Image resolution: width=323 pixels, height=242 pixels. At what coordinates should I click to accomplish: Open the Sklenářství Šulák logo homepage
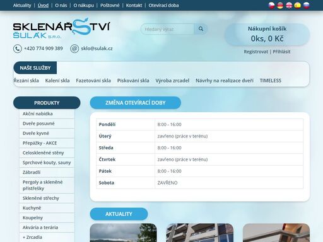(x=61, y=28)
